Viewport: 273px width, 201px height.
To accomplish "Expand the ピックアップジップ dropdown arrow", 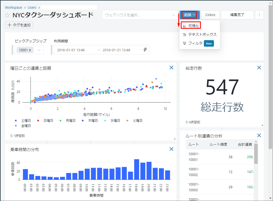I will 39,50.
